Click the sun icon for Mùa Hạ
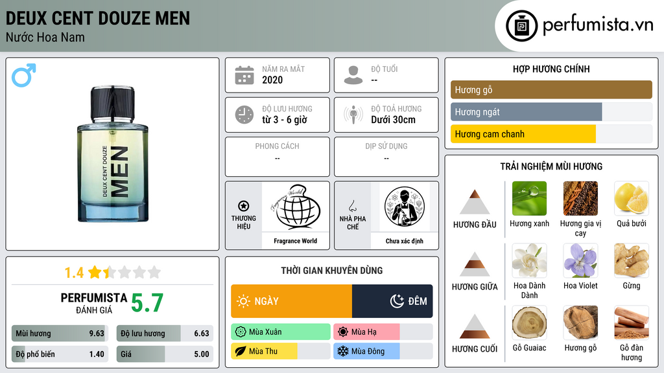Image resolution: width=664 pixels, height=373 pixels. point(343,332)
